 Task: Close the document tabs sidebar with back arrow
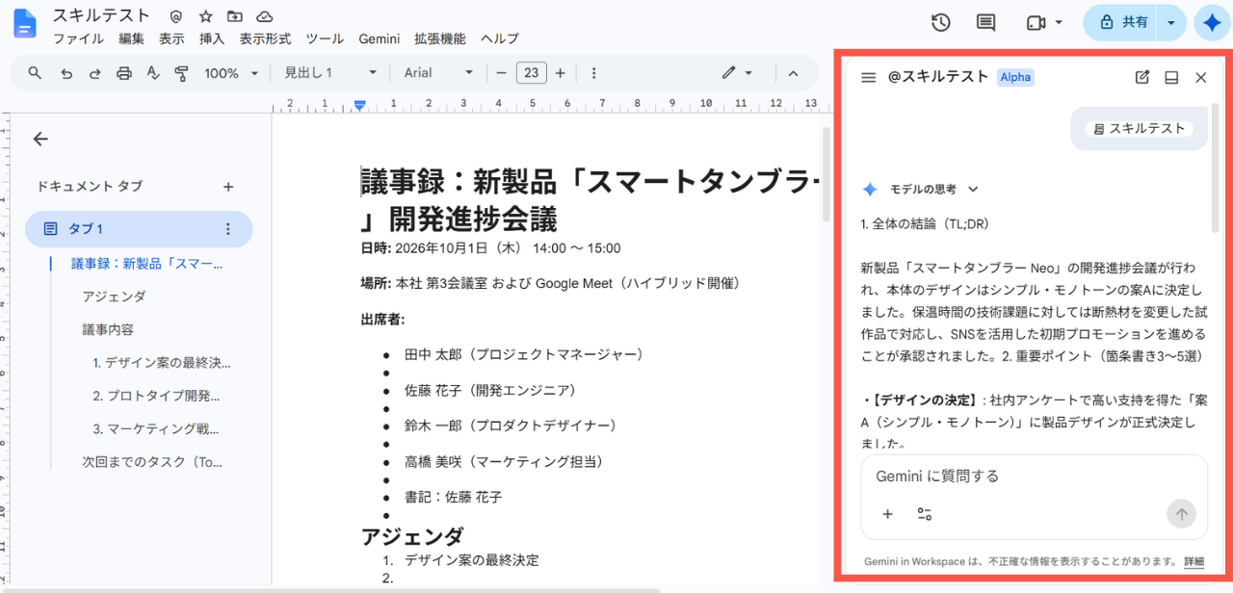pos(40,140)
